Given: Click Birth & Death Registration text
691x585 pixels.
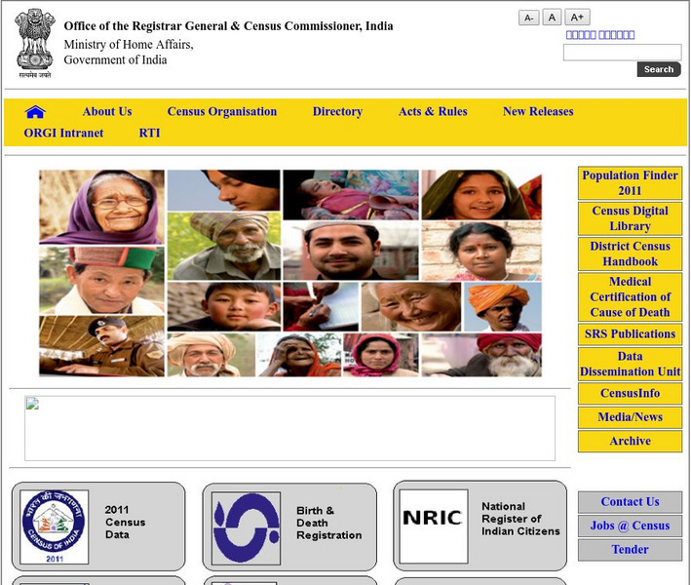Looking at the screenshot, I should point(328,523).
